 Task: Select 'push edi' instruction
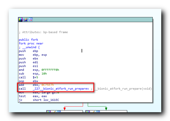(28, 62)
